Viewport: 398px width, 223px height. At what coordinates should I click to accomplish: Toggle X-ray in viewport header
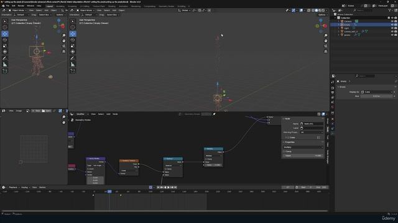point(308,11)
